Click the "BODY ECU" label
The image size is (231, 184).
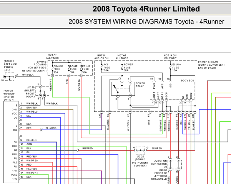[188, 81]
